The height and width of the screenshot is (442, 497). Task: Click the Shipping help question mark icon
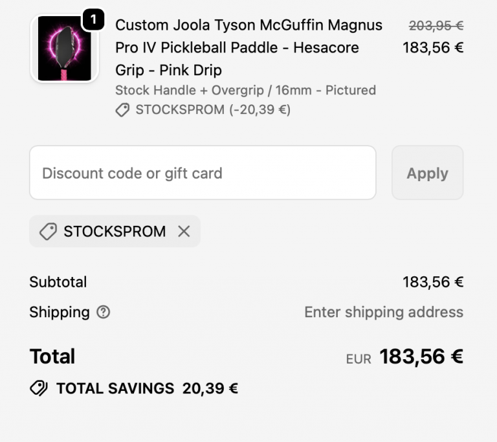coord(103,312)
